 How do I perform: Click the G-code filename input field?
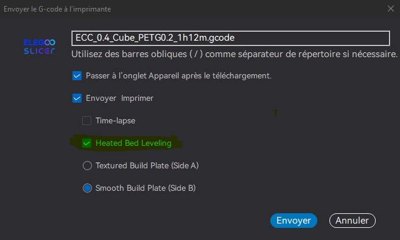[231, 38]
